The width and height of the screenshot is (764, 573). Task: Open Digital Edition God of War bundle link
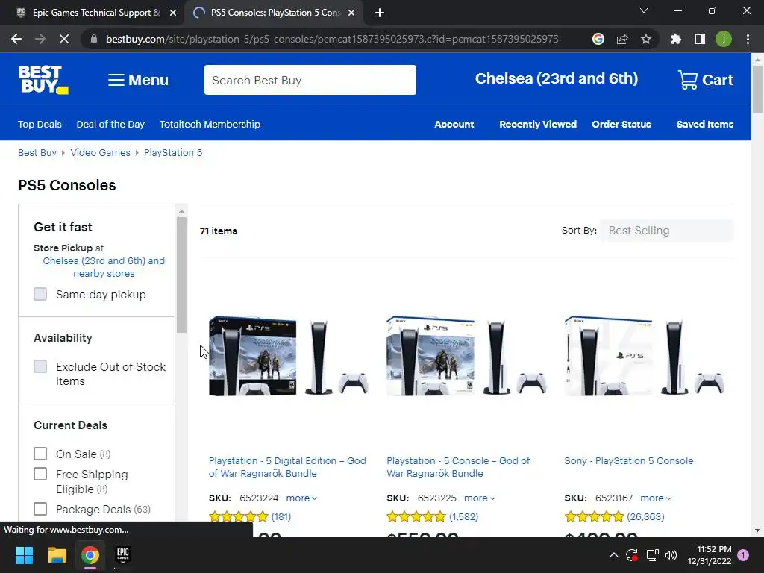287,467
